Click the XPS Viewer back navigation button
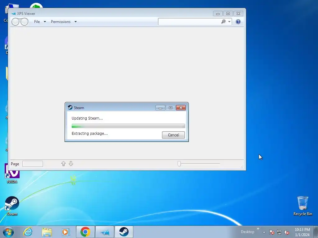The height and width of the screenshot is (238, 318). (x=16, y=22)
